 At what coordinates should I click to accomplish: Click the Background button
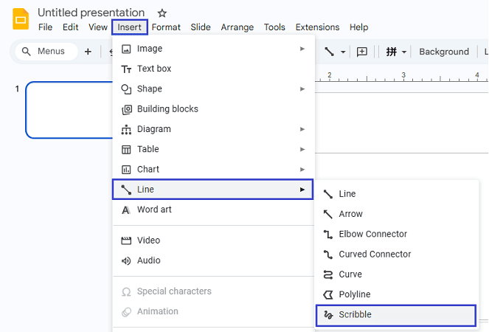click(443, 52)
